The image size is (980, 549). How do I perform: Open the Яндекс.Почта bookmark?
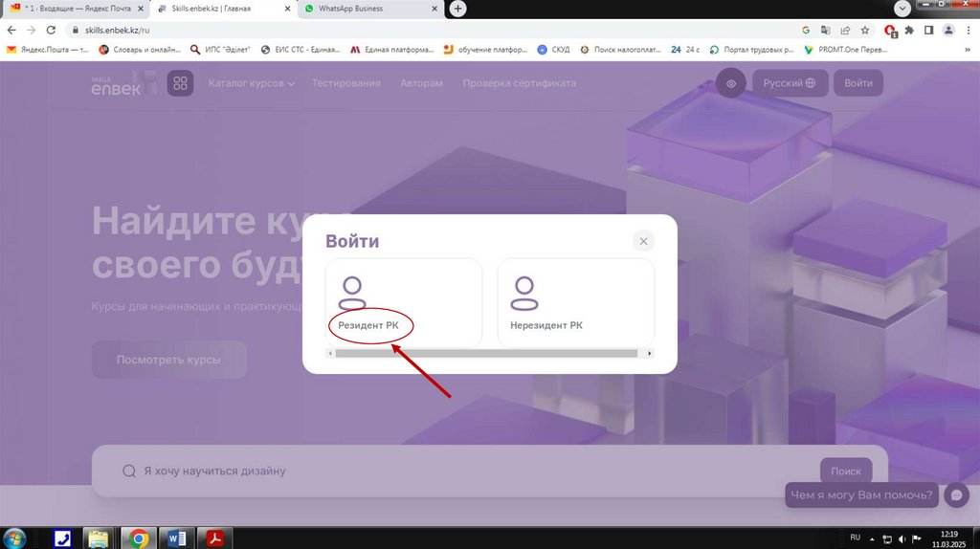point(48,50)
